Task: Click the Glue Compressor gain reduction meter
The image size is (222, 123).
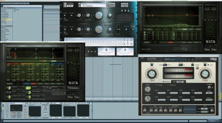Action: tap(16, 108)
